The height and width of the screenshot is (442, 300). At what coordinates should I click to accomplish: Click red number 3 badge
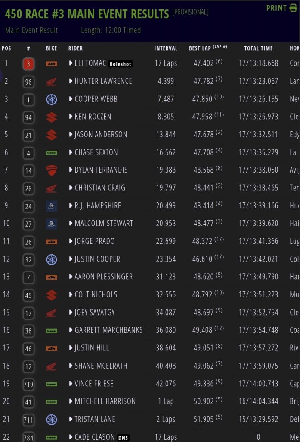[x=28, y=64]
